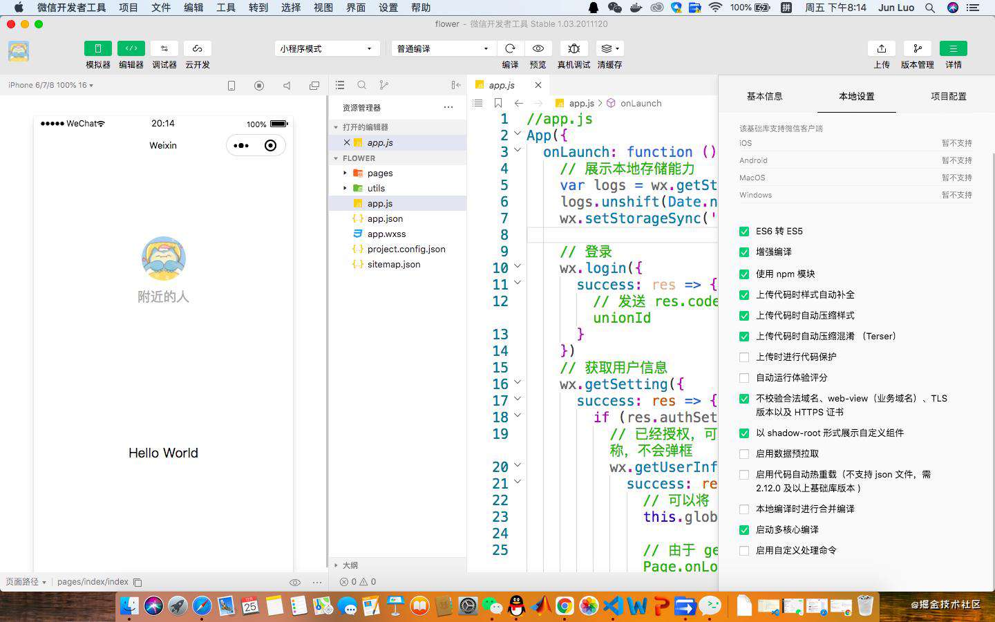Open the clear cache (清缓存) menu
Screen dimensions: 995x622
(x=609, y=48)
